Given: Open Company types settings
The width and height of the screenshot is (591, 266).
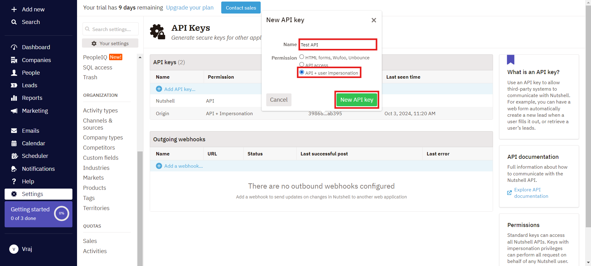Looking at the screenshot, I should click(103, 137).
